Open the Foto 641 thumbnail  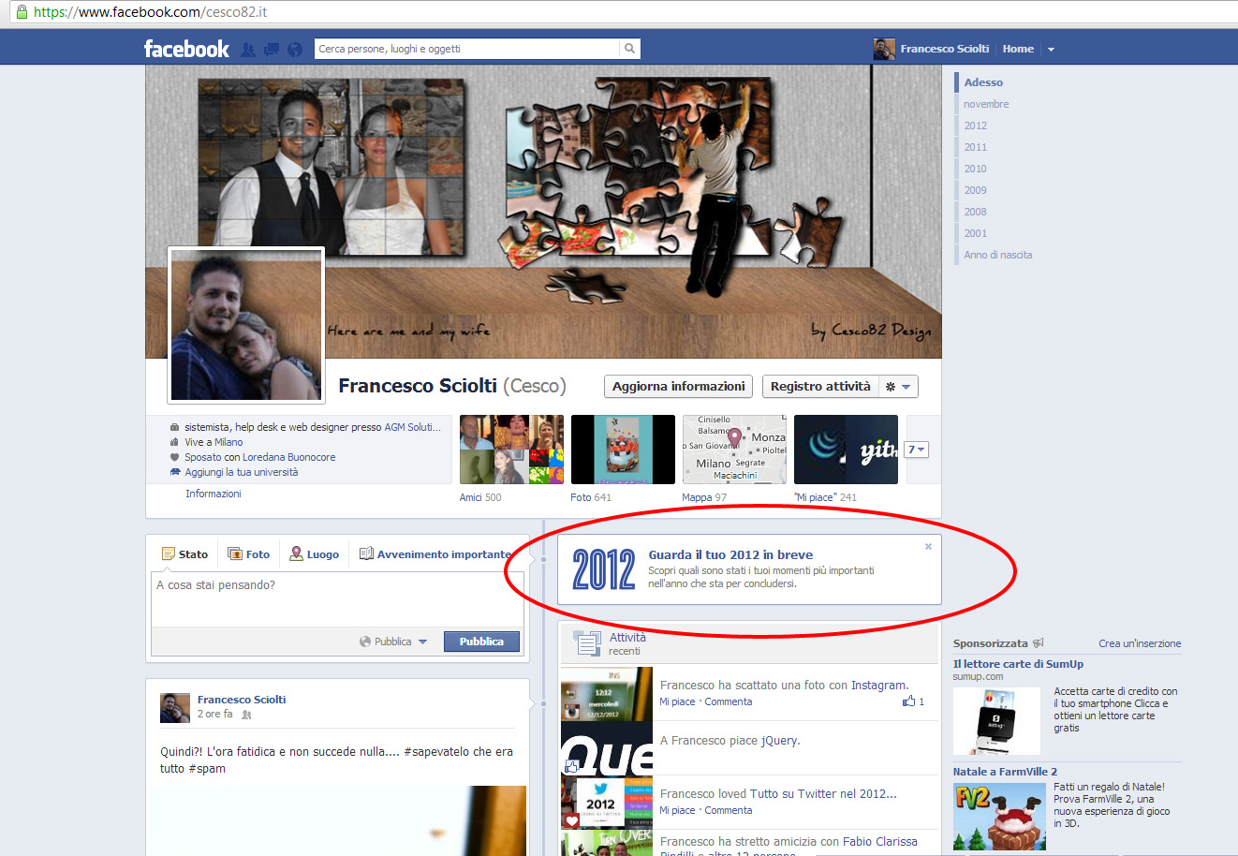(623, 450)
